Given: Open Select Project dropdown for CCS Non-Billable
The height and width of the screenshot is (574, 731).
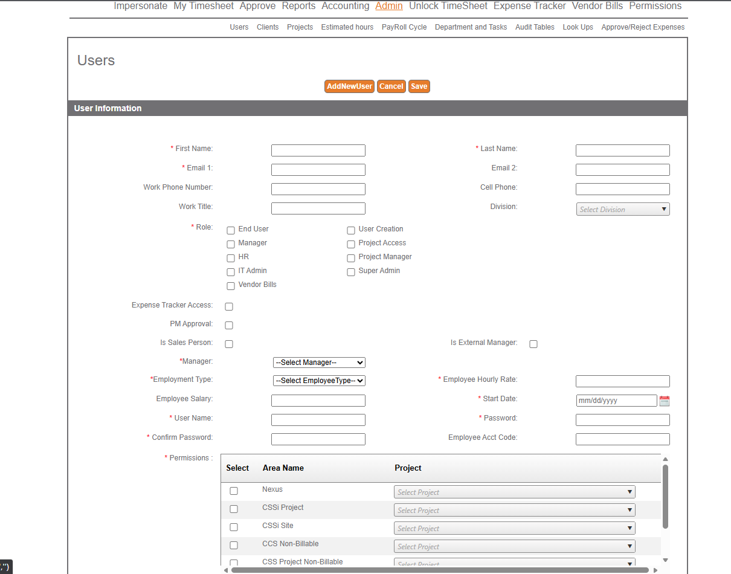Looking at the screenshot, I should (515, 546).
